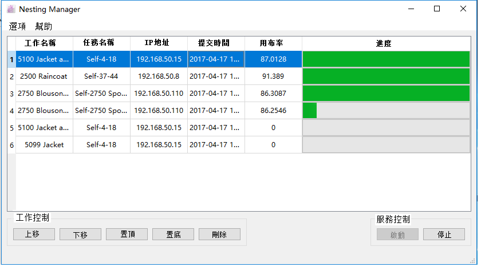Maximize the Nesting Manager window

point(437,9)
